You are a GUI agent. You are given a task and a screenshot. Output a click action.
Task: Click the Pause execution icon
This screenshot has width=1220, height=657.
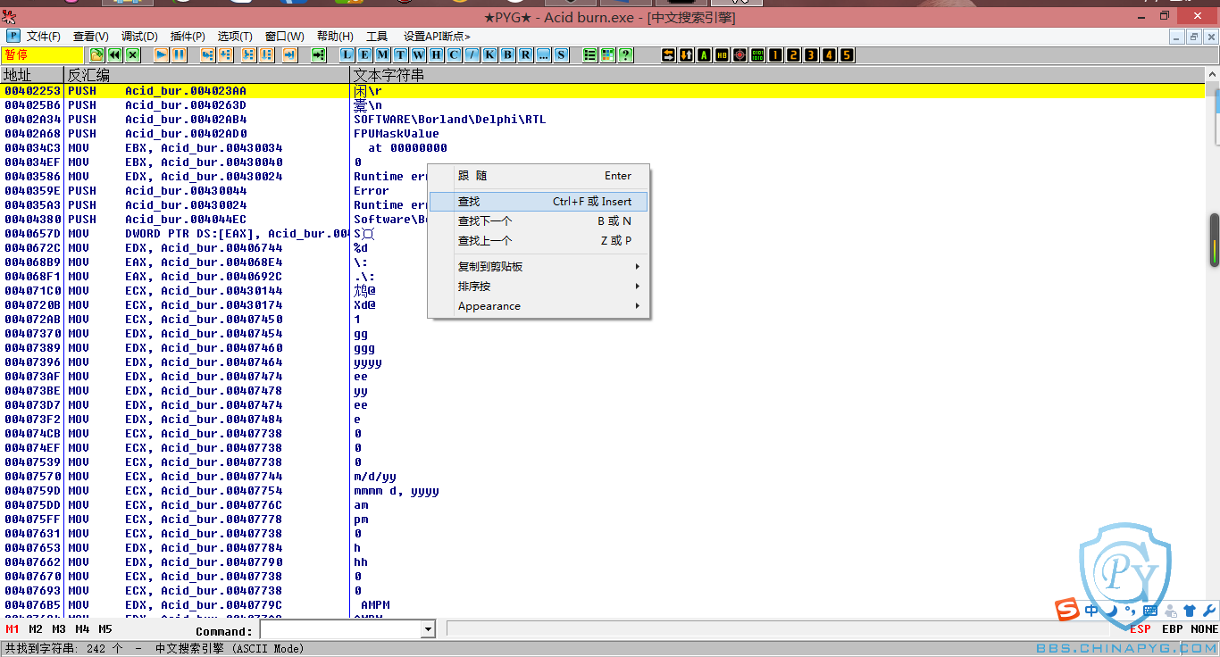tap(179, 54)
